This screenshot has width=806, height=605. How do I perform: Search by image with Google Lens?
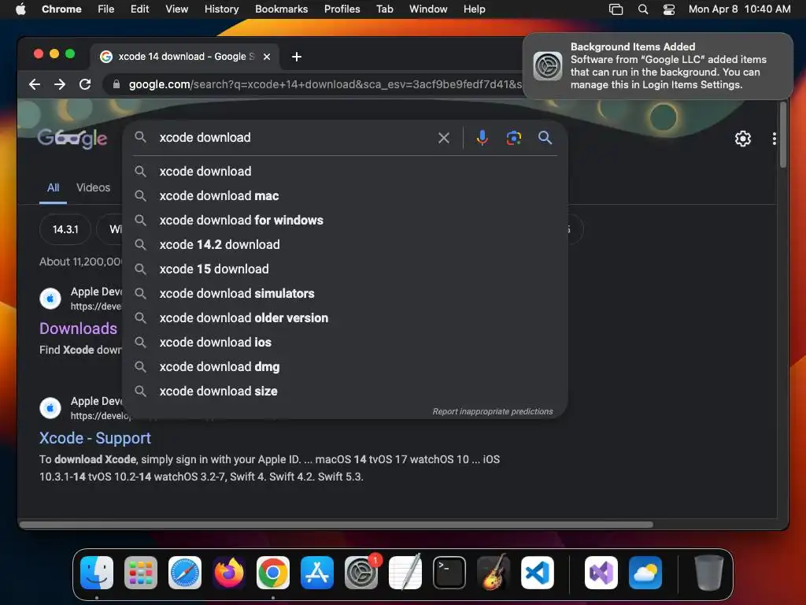pos(513,138)
